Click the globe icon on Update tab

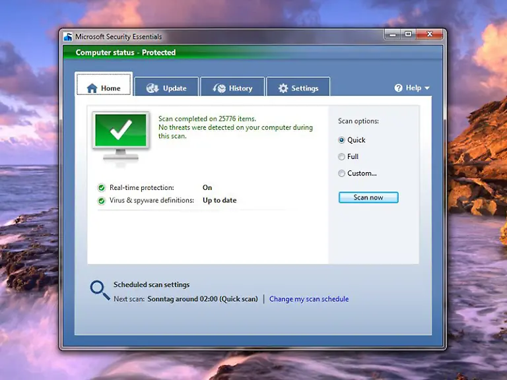point(152,88)
